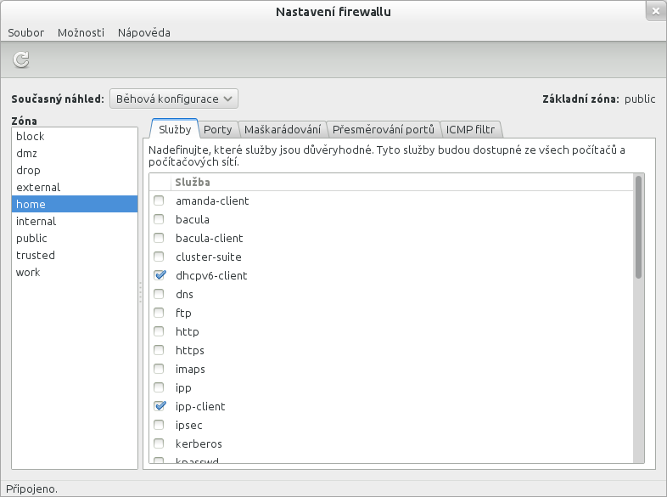
Task: Select the public zone in list
Action: [x=31, y=238]
